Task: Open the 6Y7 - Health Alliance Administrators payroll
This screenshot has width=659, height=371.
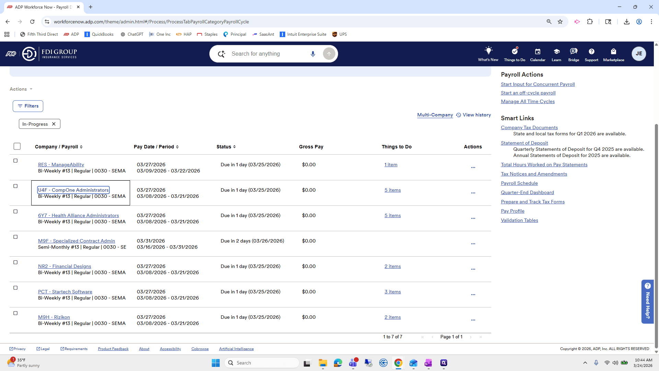Action: coord(78,215)
